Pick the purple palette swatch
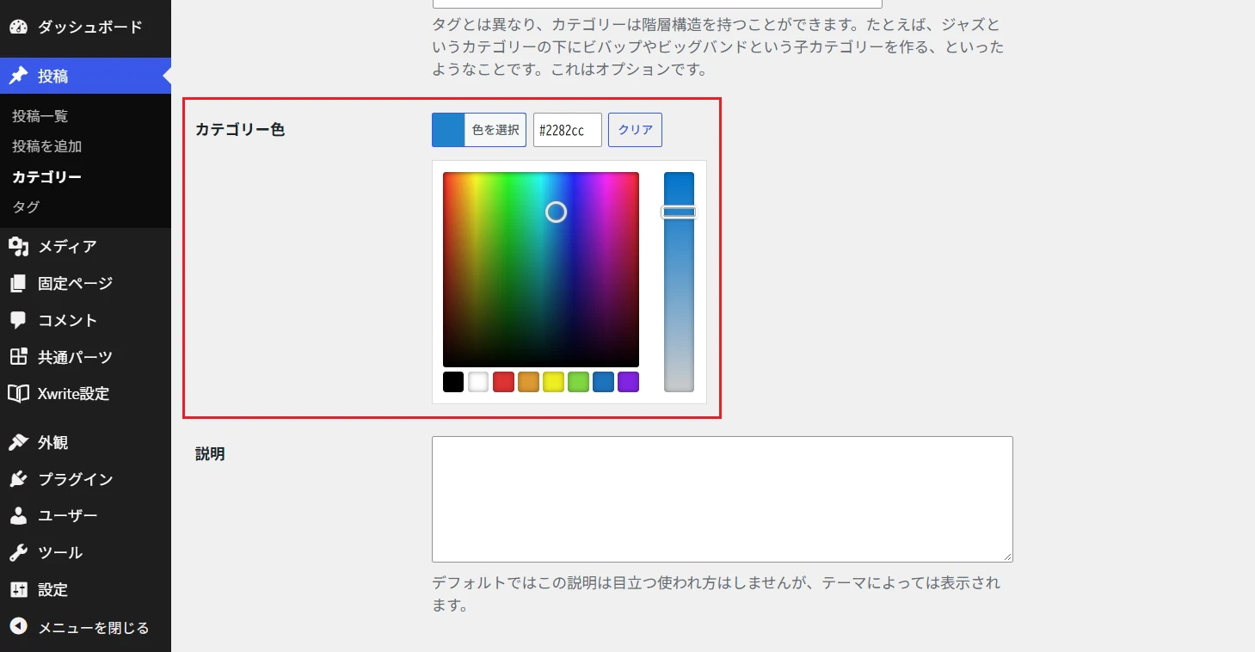 [629, 382]
